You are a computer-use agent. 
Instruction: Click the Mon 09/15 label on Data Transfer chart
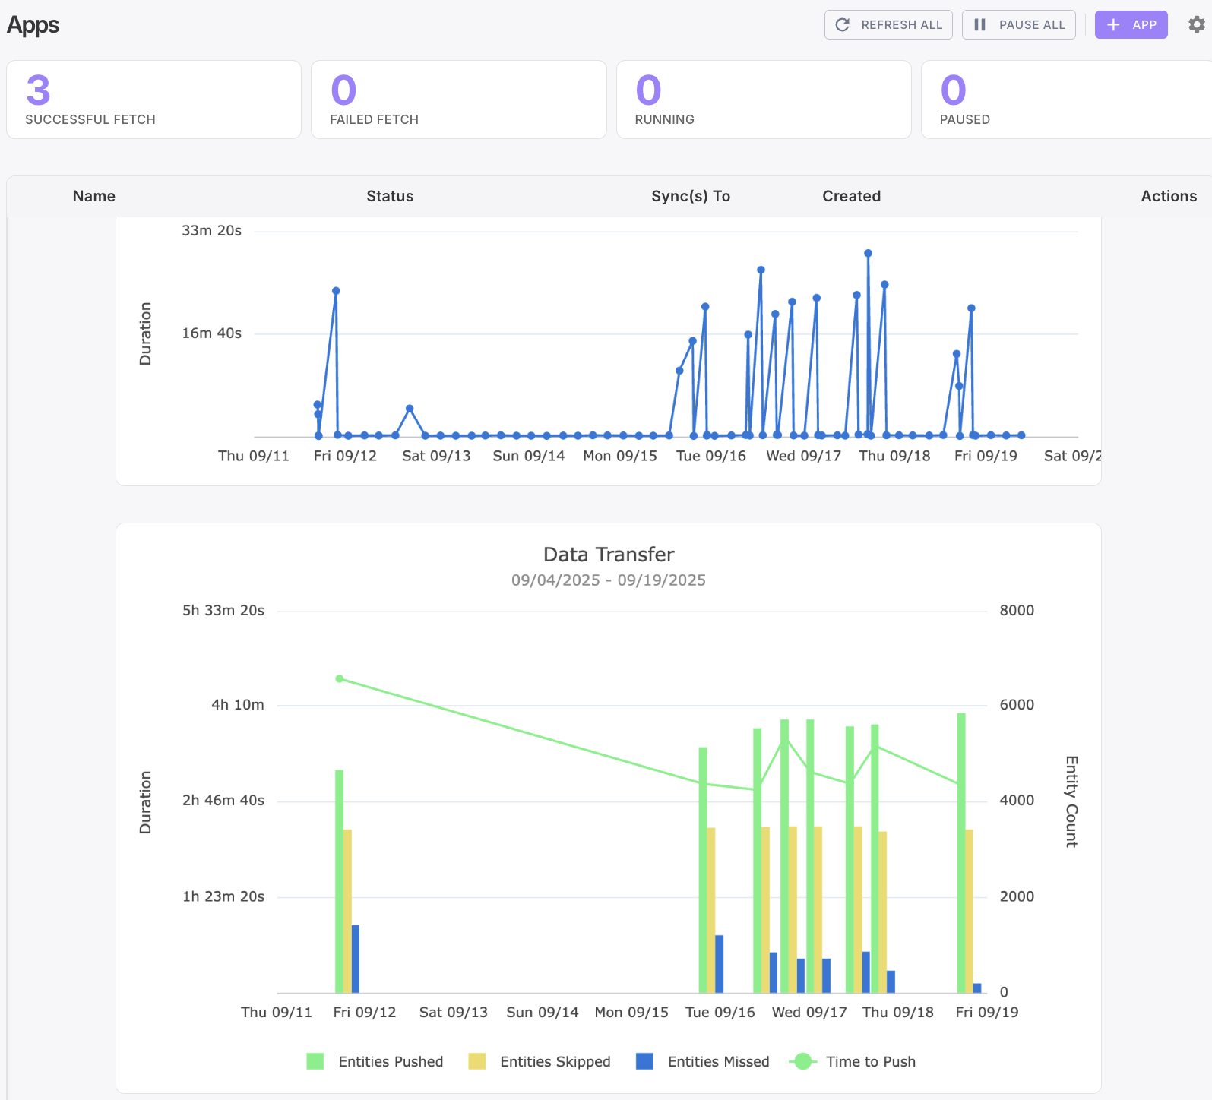tap(631, 1012)
